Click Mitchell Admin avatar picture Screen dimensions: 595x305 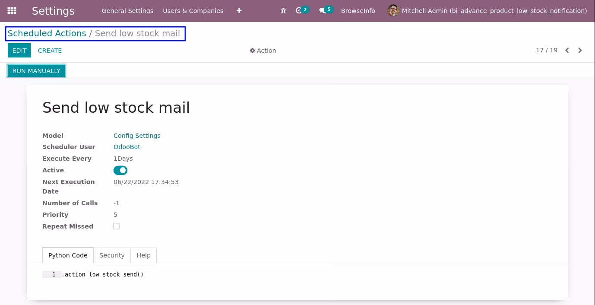pyautogui.click(x=393, y=11)
